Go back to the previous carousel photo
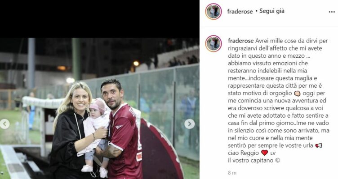 click(x=4, y=124)
